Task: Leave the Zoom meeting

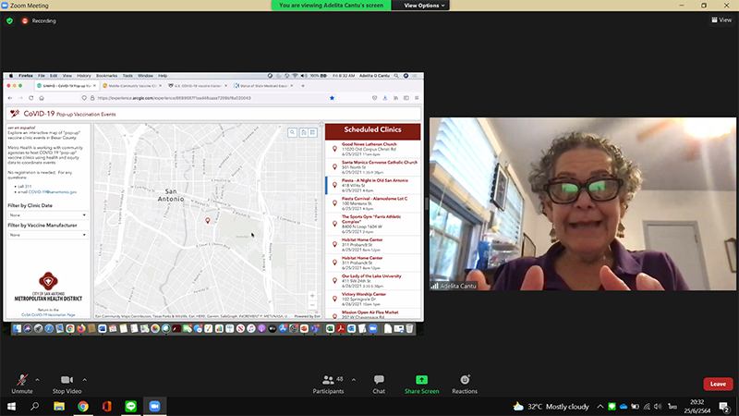Action: (x=718, y=384)
